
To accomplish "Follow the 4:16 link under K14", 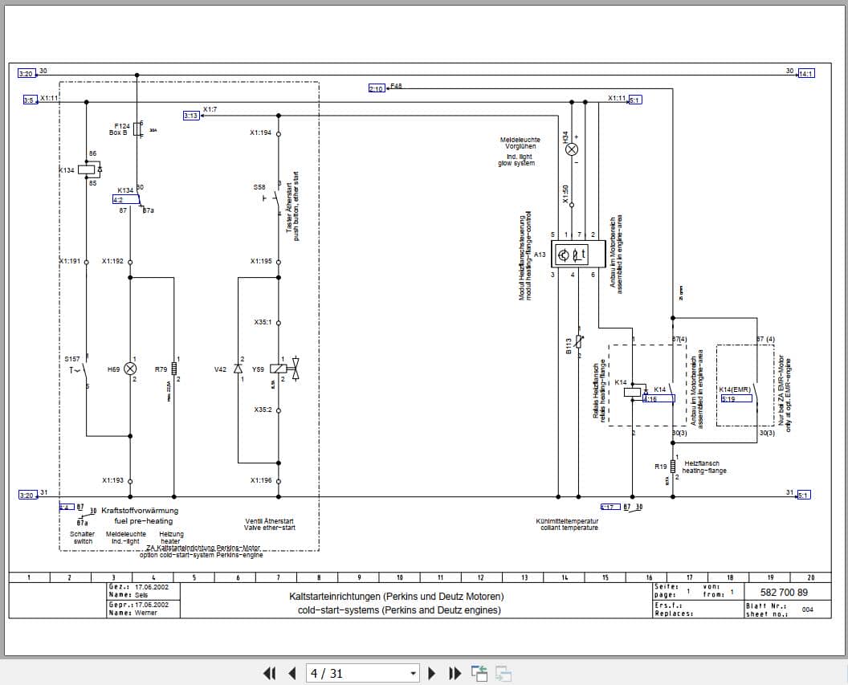I will pos(658,399).
